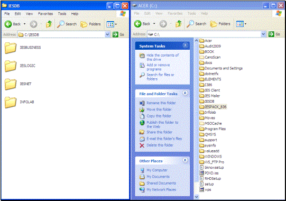Click Copy this folder link

(159, 116)
